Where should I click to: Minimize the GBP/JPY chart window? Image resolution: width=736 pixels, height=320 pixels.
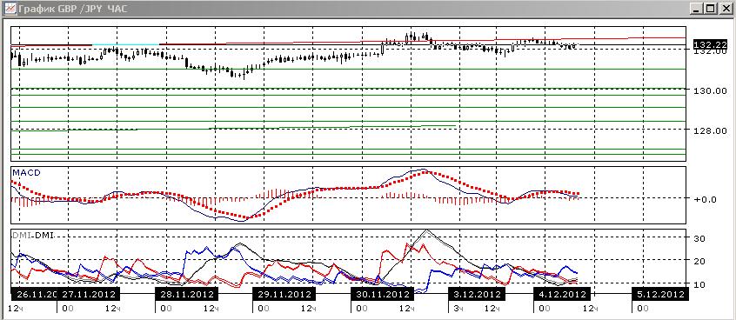click(x=698, y=9)
